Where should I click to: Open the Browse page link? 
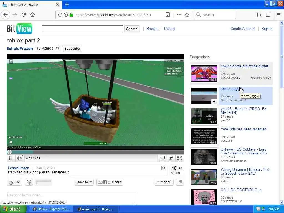click(x=152, y=29)
